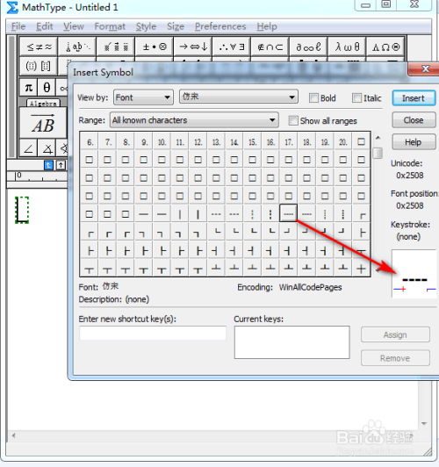Click the dialog Help button
439x467 pixels.
tap(414, 142)
